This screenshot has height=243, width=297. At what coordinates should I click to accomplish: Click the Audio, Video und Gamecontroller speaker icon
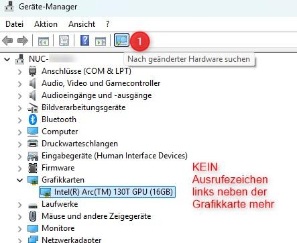coord(33,83)
